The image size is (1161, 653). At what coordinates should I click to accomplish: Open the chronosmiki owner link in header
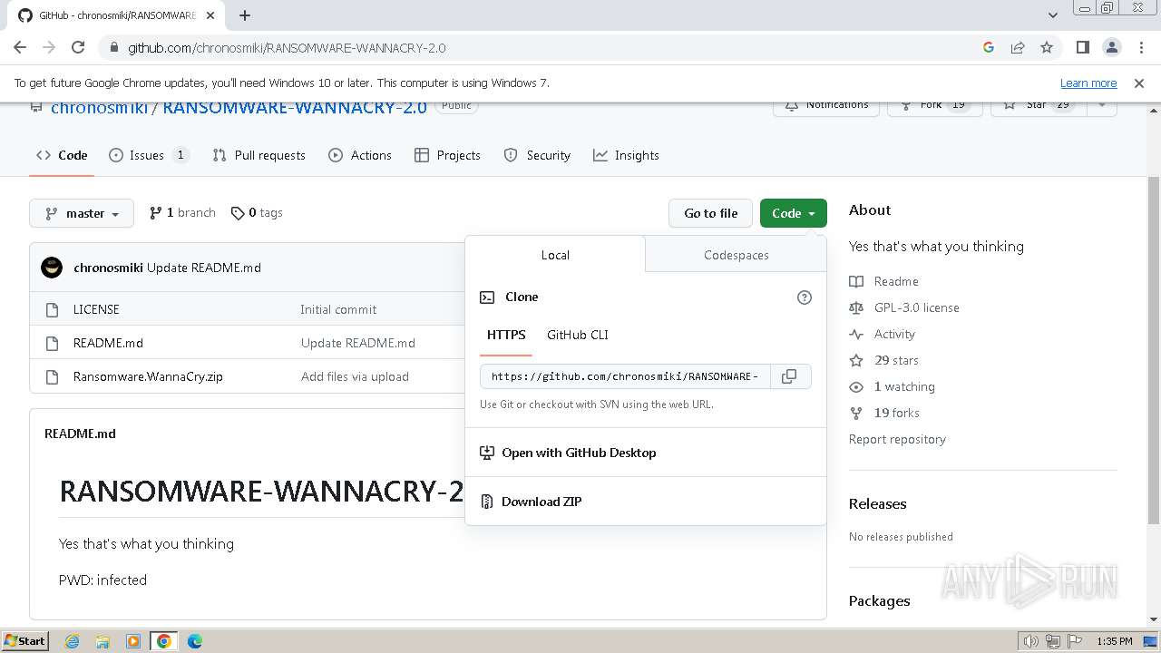click(99, 107)
